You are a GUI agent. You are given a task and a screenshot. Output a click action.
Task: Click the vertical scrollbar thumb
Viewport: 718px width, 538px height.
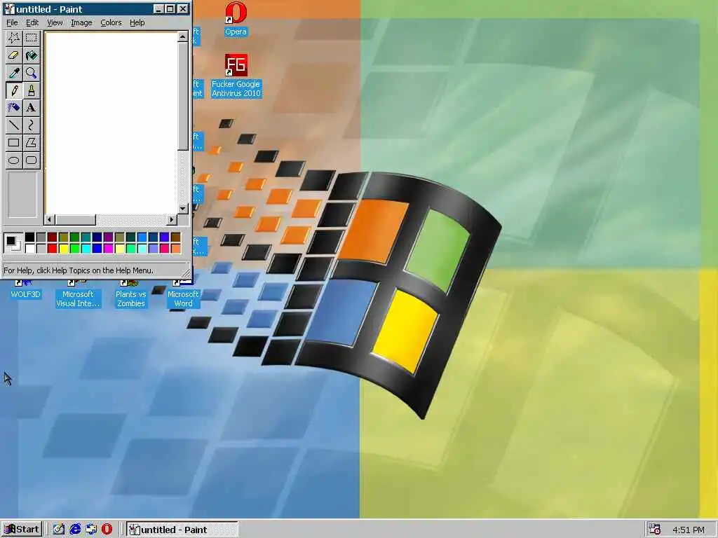click(x=183, y=96)
